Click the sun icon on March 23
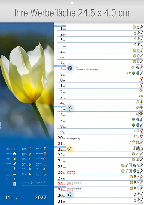The image size is (144, 205). coord(133,154)
